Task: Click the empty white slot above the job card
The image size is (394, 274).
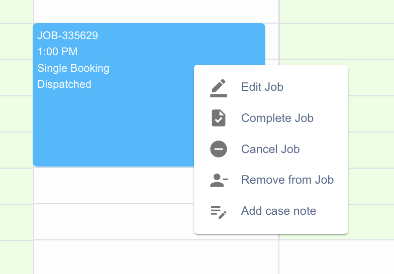Action: pyautogui.click(x=156, y=11)
